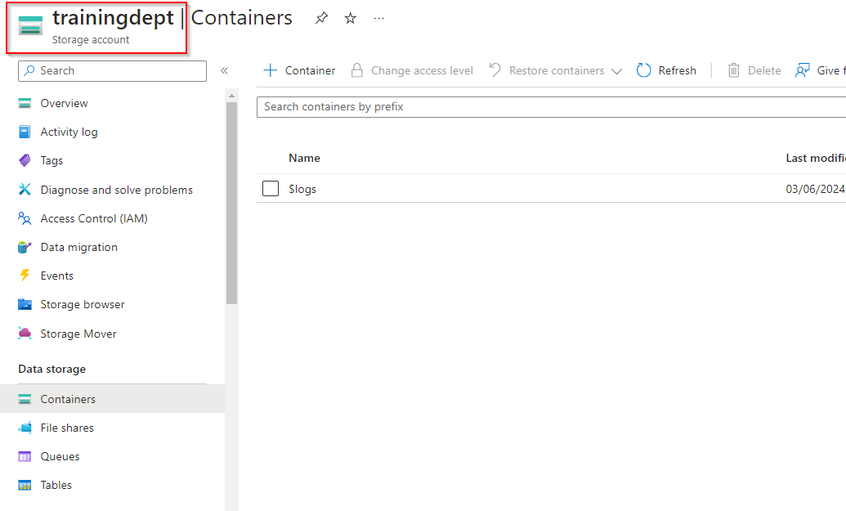Focus the sidebar Search box
The image size is (846, 511).
click(x=119, y=71)
